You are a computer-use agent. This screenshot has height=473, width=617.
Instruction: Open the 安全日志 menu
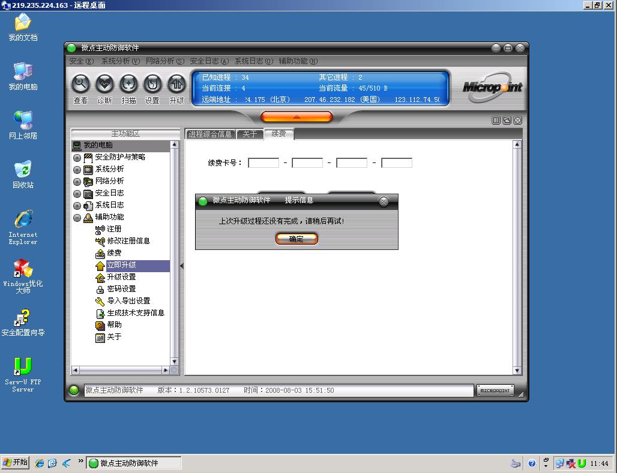click(x=209, y=61)
